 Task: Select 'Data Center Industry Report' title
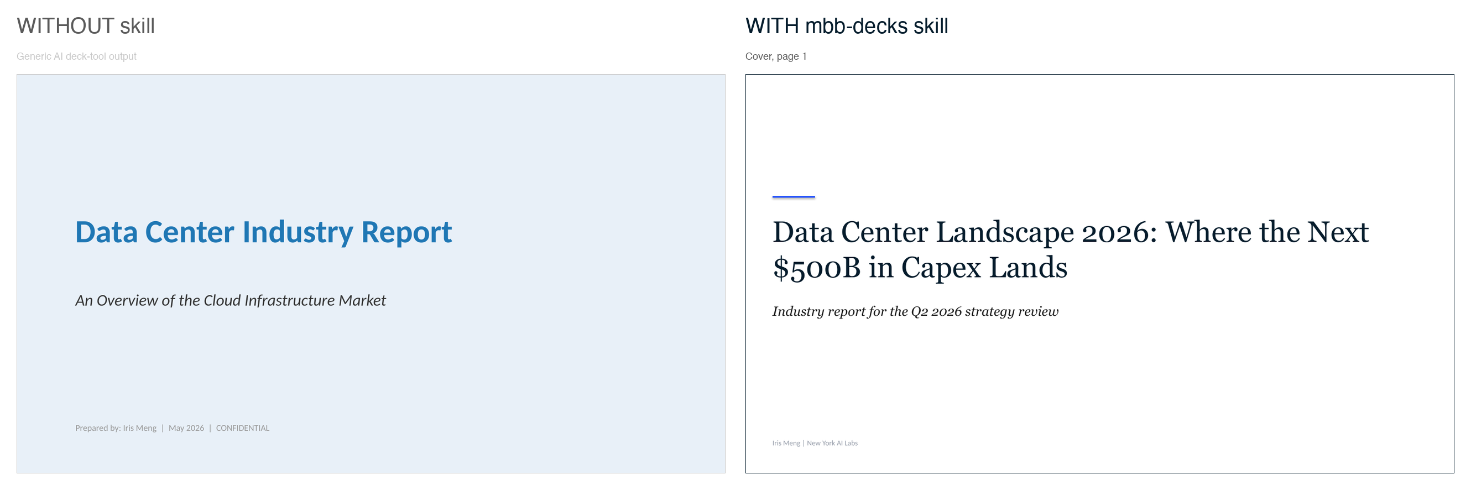(263, 232)
